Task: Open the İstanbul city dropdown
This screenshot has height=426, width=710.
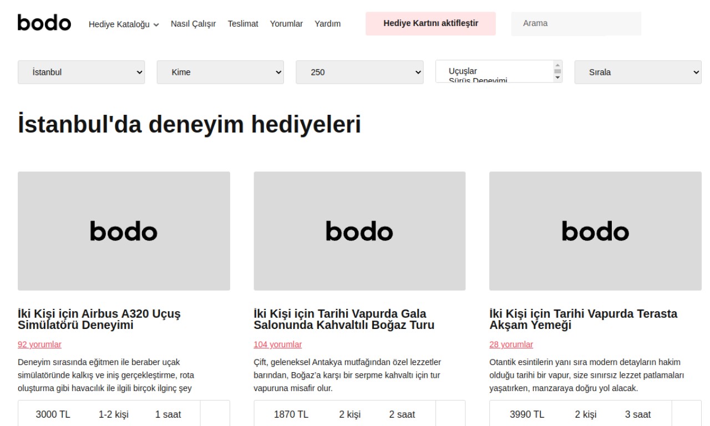Action: tap(82, 72)
